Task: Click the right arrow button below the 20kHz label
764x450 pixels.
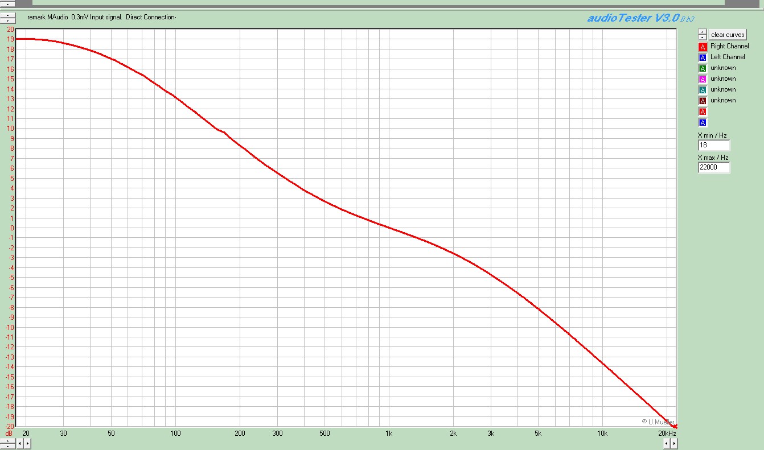Action: [x=674, y=444]
